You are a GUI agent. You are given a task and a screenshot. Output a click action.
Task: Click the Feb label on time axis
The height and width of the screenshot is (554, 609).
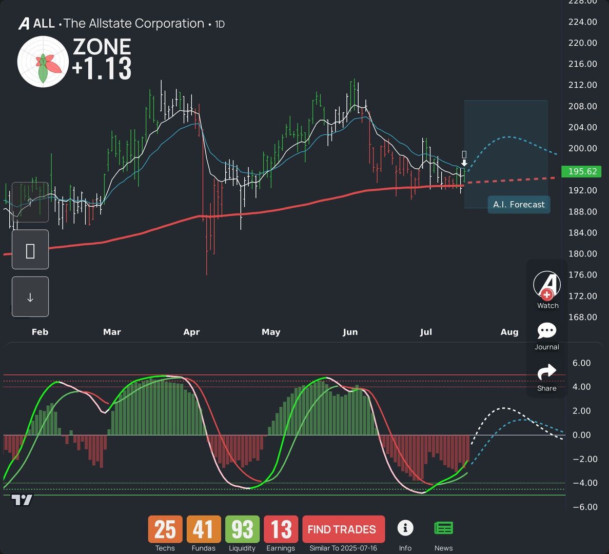tap(40, 332)
